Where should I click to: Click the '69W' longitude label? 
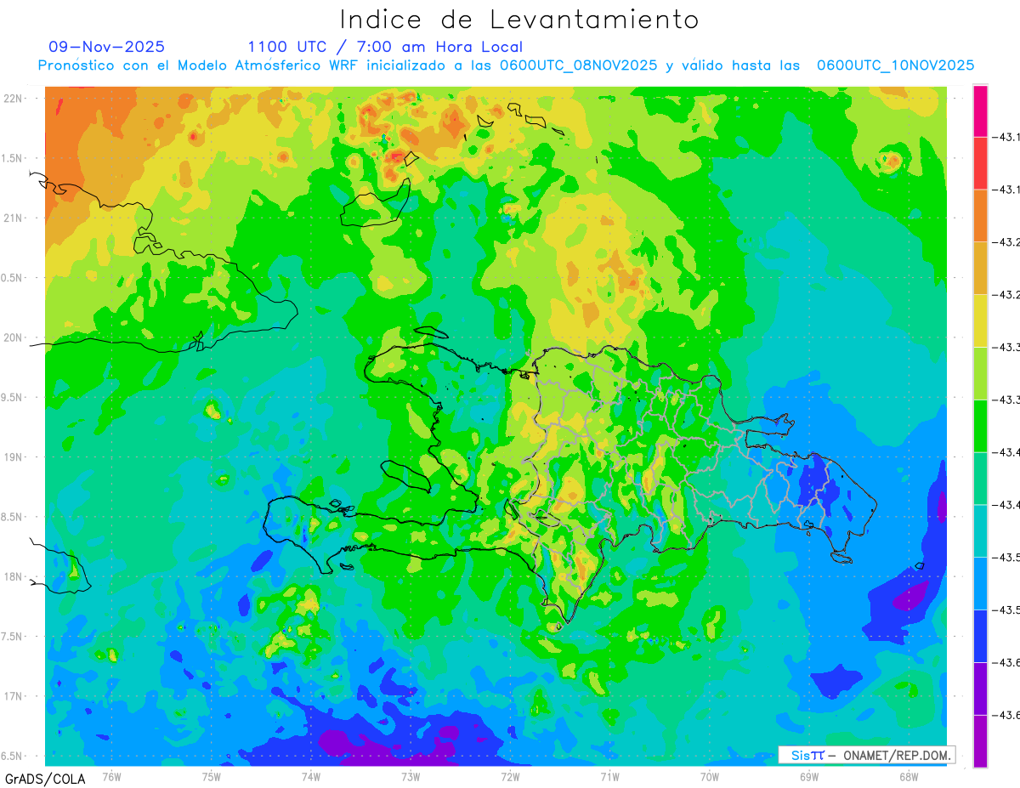click(809, 775)
